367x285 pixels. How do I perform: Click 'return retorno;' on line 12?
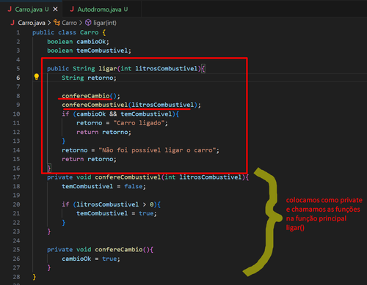pos(103,132)
